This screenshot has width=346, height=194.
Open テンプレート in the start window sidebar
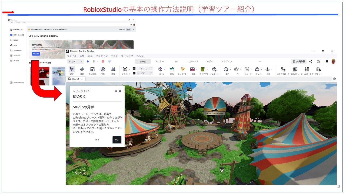point(15,56)
